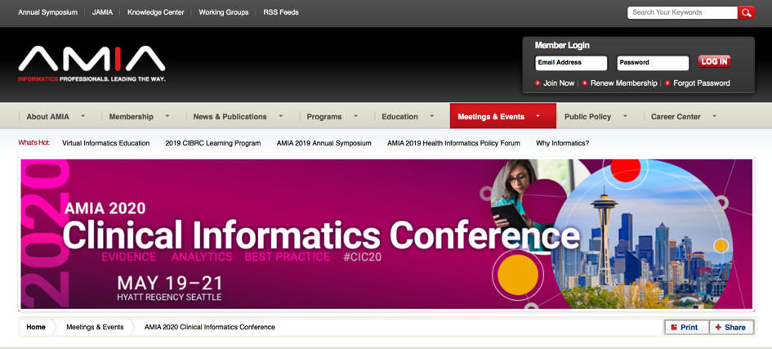
Task: Focus the Email Address field
Action: (x=571, y=63)
